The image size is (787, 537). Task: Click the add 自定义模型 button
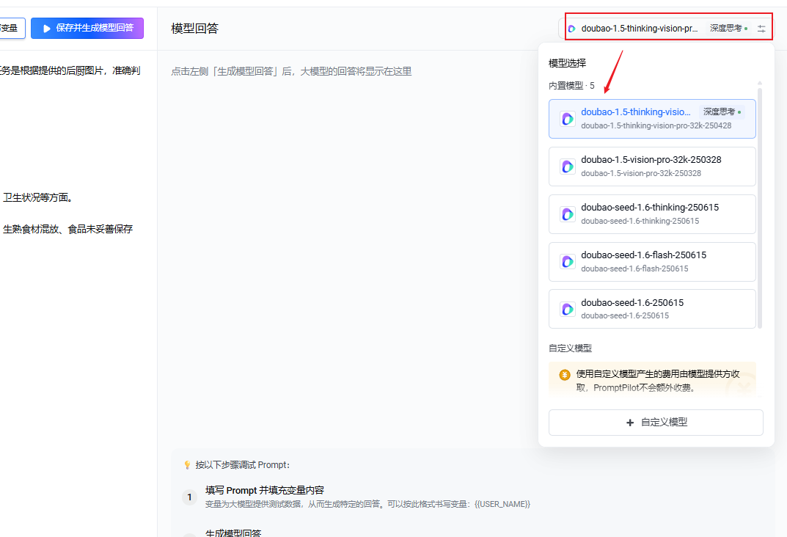pos(656,423)
